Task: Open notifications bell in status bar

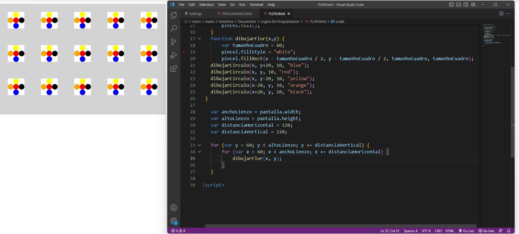Action: pos(509,231)
